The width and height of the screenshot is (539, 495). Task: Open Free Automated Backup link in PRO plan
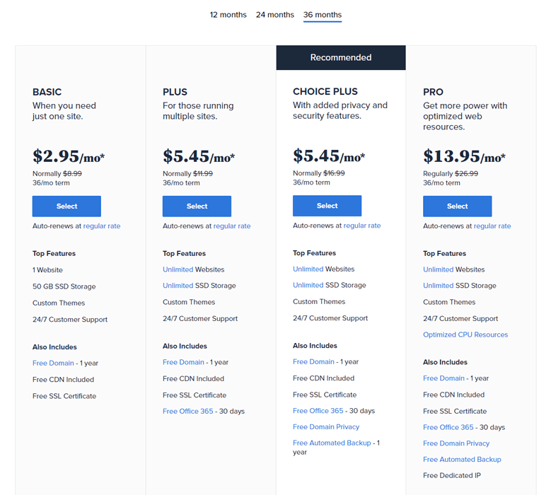[x=463, y=460]
